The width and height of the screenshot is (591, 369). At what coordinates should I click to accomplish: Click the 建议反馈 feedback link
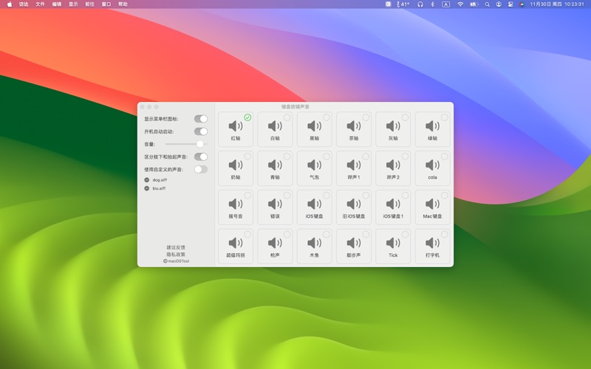pyautogui.click(x=176, y=247)
